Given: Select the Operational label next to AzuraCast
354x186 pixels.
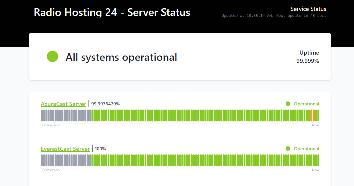Looking at the screenshot, I should point(306,104).
